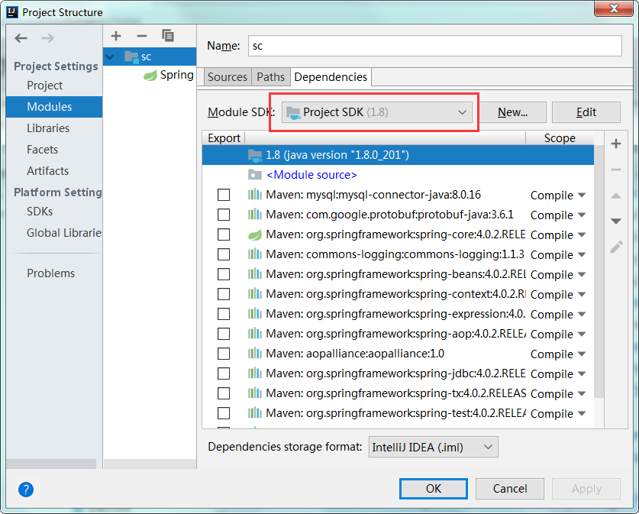Viewport: 639px width, 514px height.
Task: Check export for spring-expression
Action: point(224,314)
